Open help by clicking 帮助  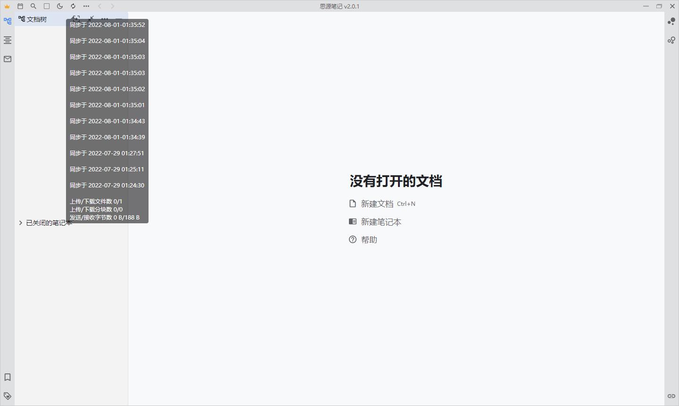[369, 239]
